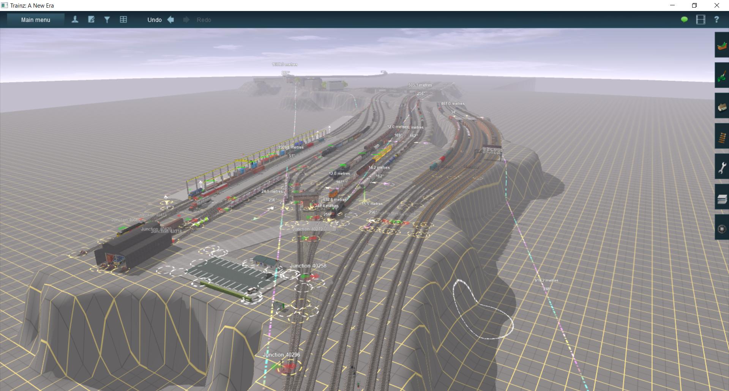Open help with the question mark icon
This screenshot has height=391, width=729.
tap(716, 20)
